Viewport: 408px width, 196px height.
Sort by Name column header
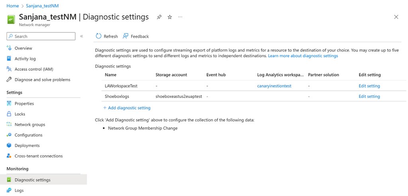click(x=111, y=75)
